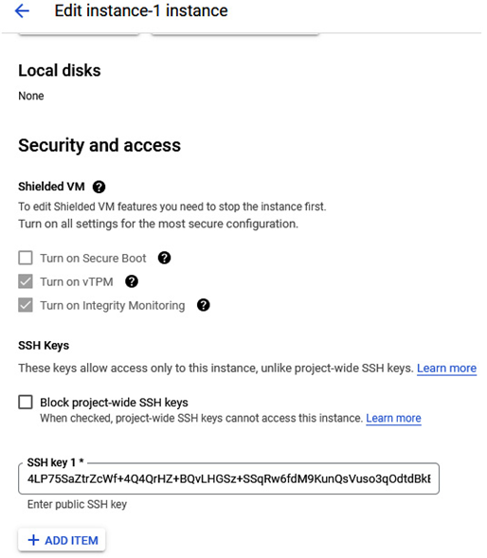Go back using the left arrow icon

coord(22,11)
